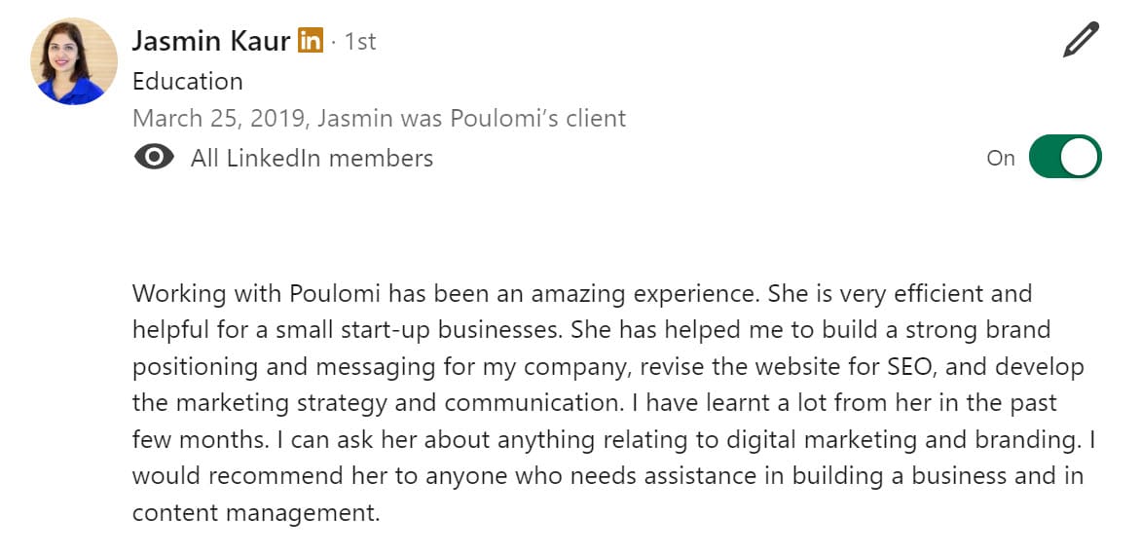
Task: Click the "March 25, 2019" relationship line
Action: pyautogui.click(x=379, y=118)
